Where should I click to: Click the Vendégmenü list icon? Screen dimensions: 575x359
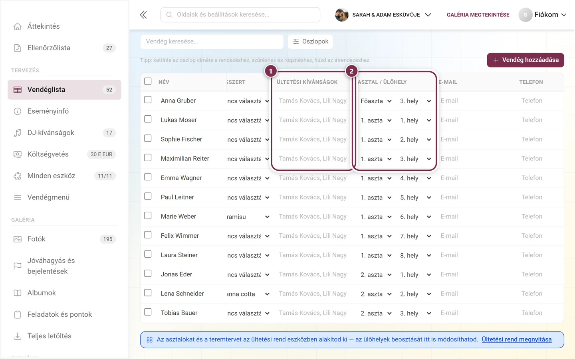click(18, 197)
